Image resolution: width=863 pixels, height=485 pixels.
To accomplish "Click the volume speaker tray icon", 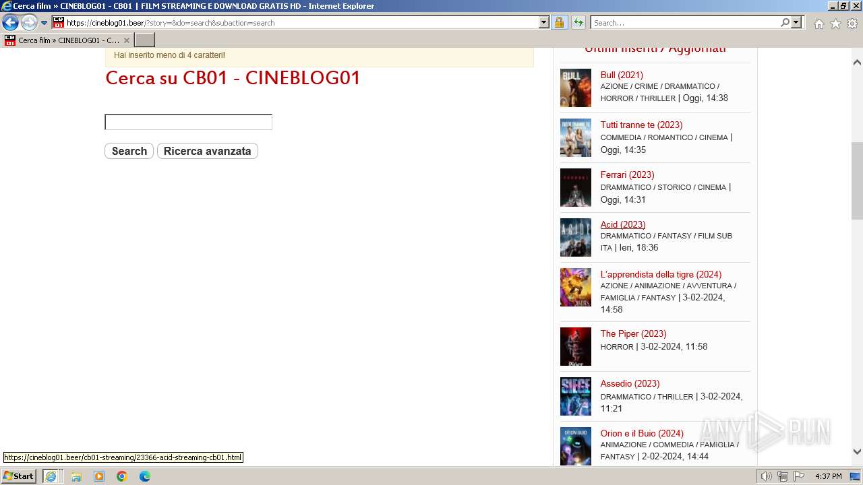I will (767, 476).
